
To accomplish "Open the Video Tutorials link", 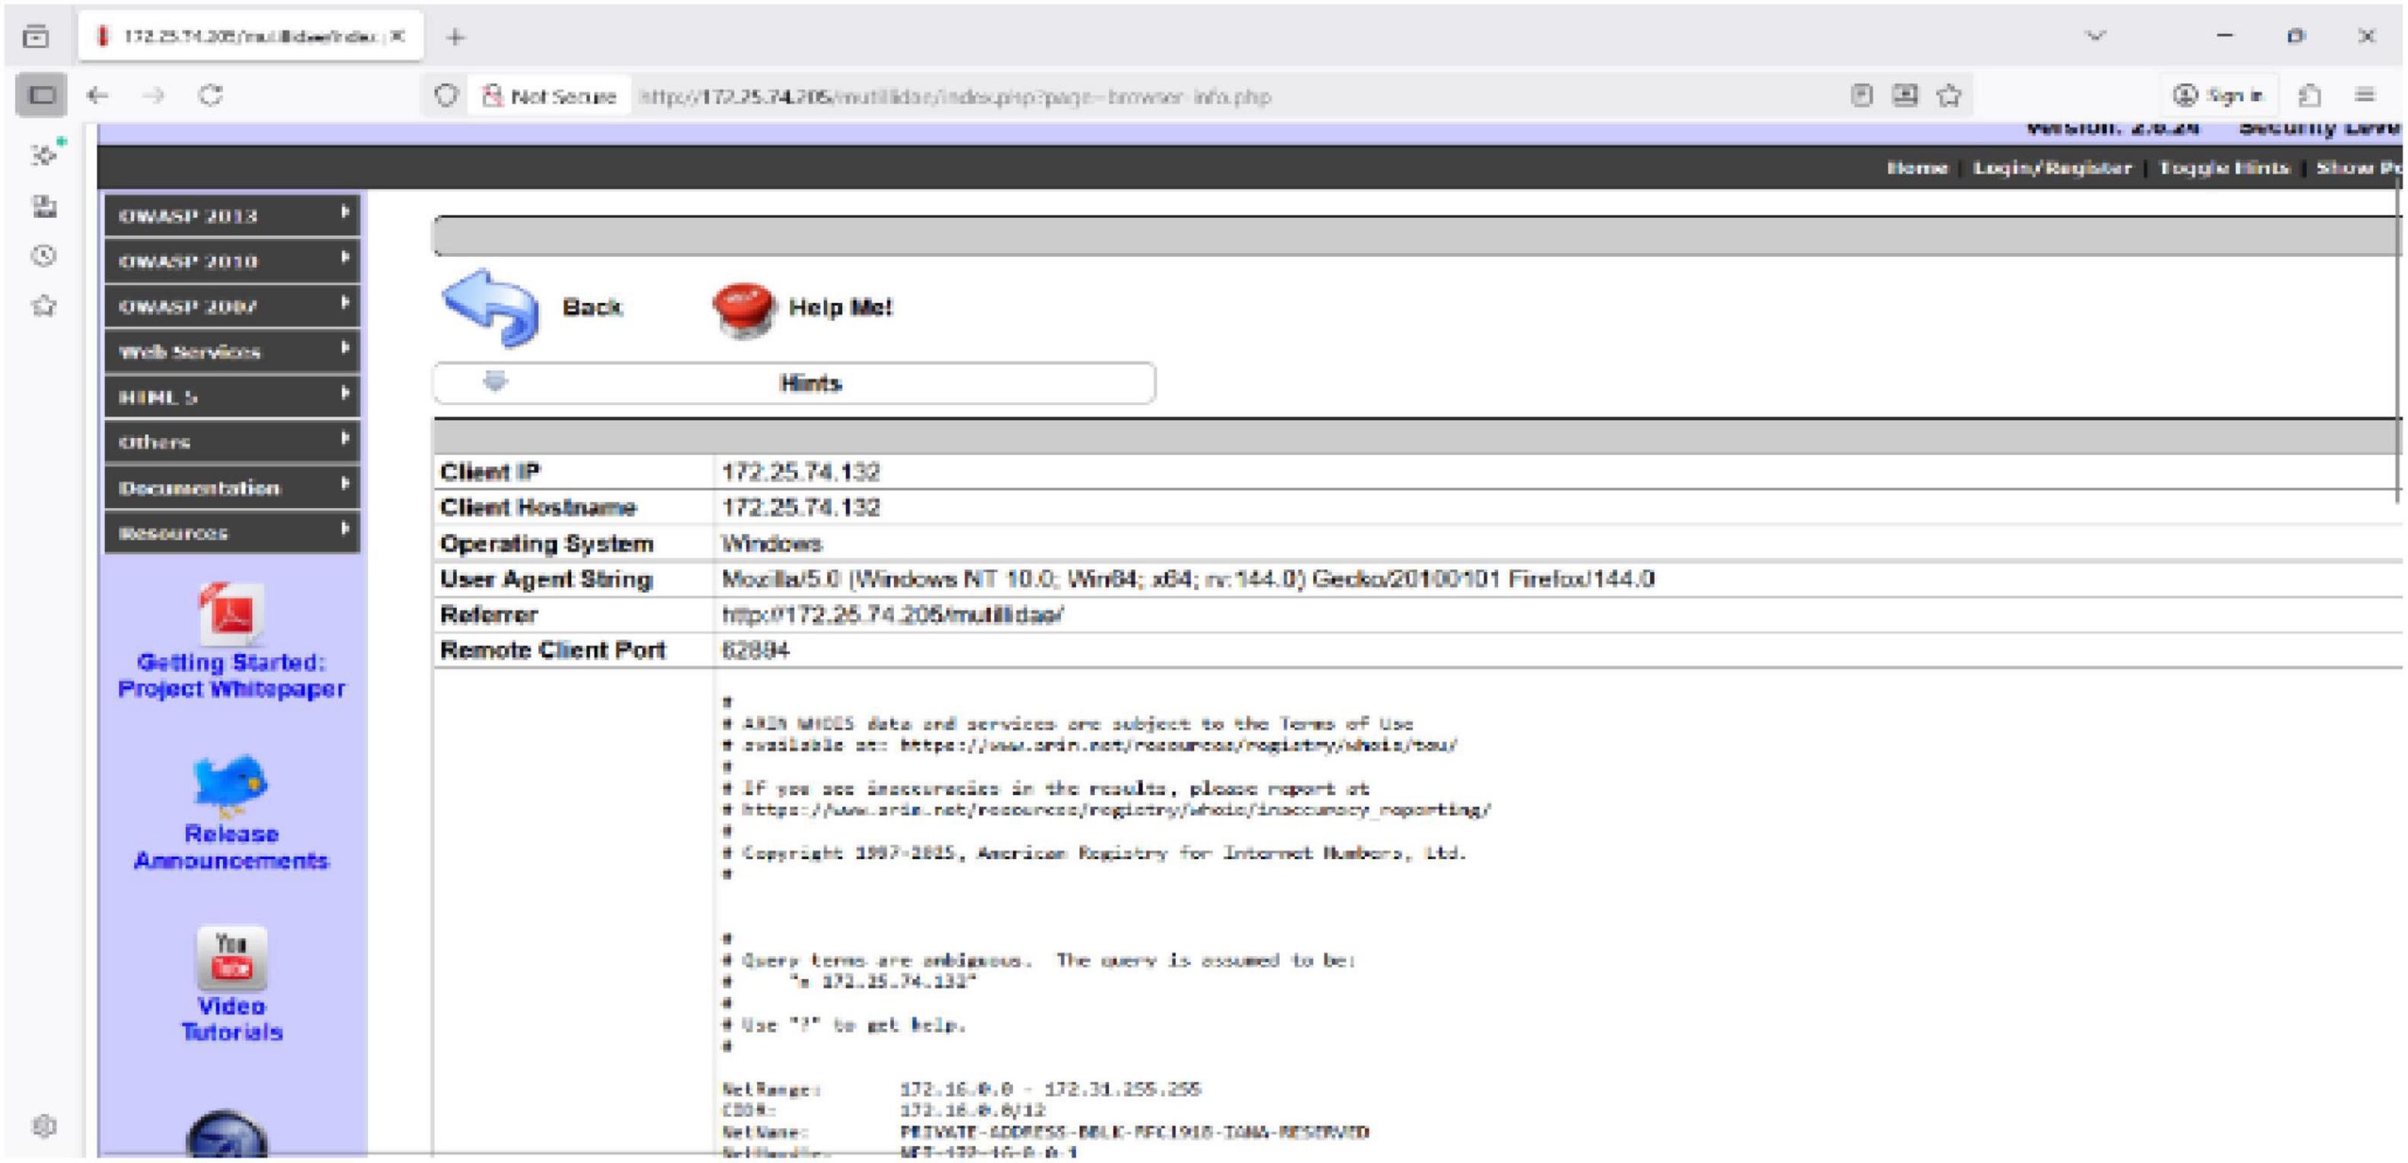I will click(232, 1019).
